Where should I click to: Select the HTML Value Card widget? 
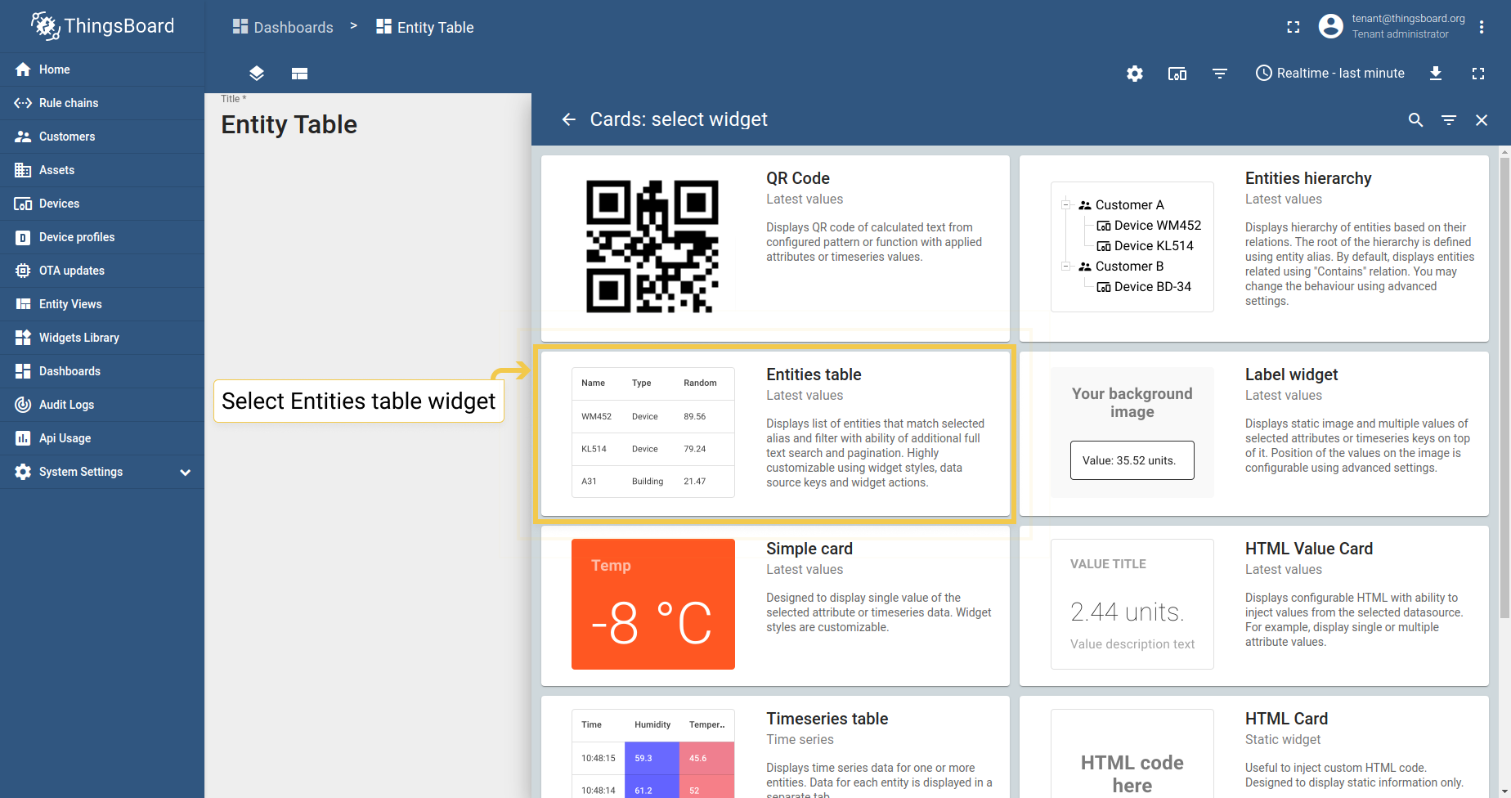coord(1254,605)
